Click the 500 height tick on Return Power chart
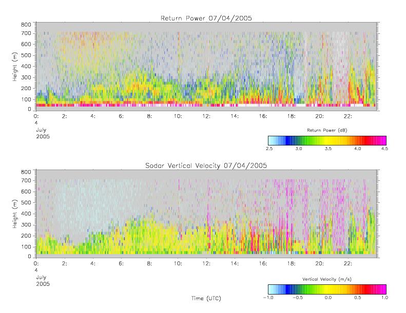 coord(26,55)
